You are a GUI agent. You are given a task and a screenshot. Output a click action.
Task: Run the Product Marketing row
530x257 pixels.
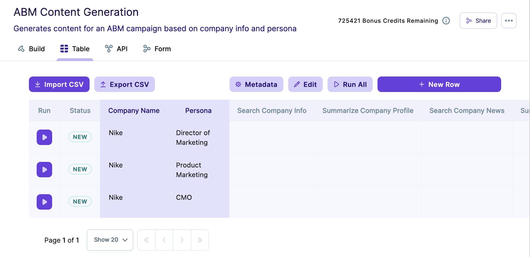tap(44, 170)
